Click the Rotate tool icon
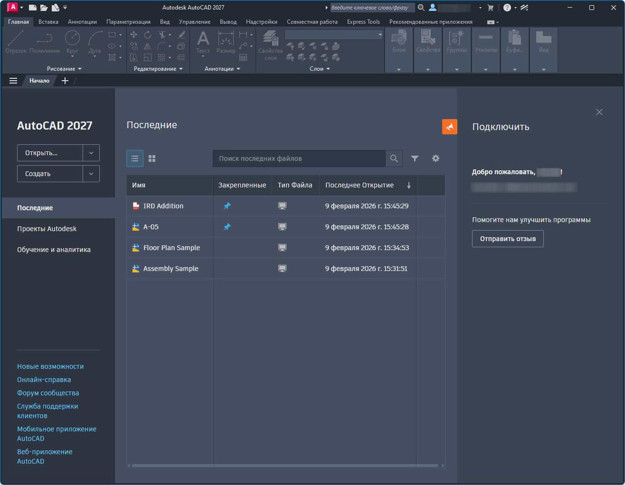Screen dimensions: 625x485 (x=148, y=35)
